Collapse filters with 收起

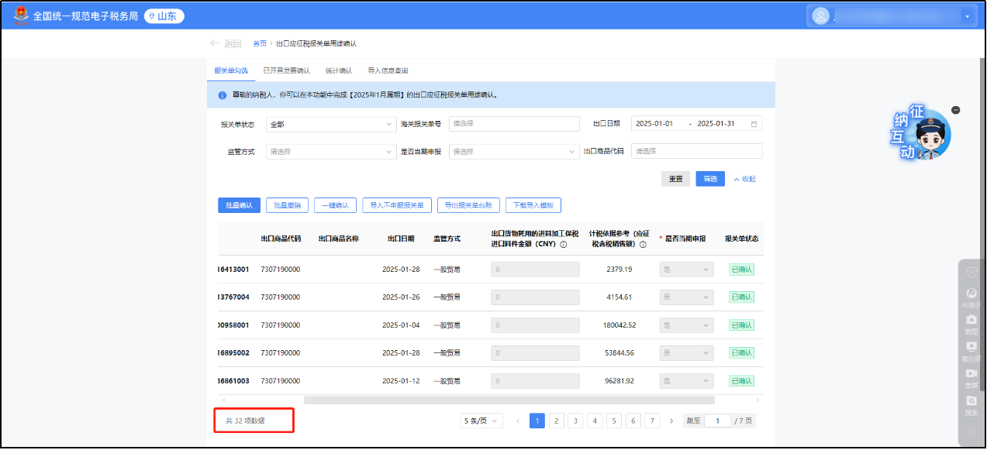[x=744, y=179]
